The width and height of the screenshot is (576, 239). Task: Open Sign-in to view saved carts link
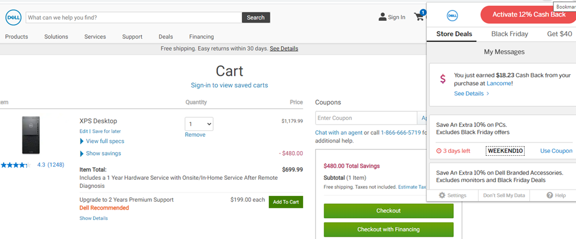pos(229,85)
